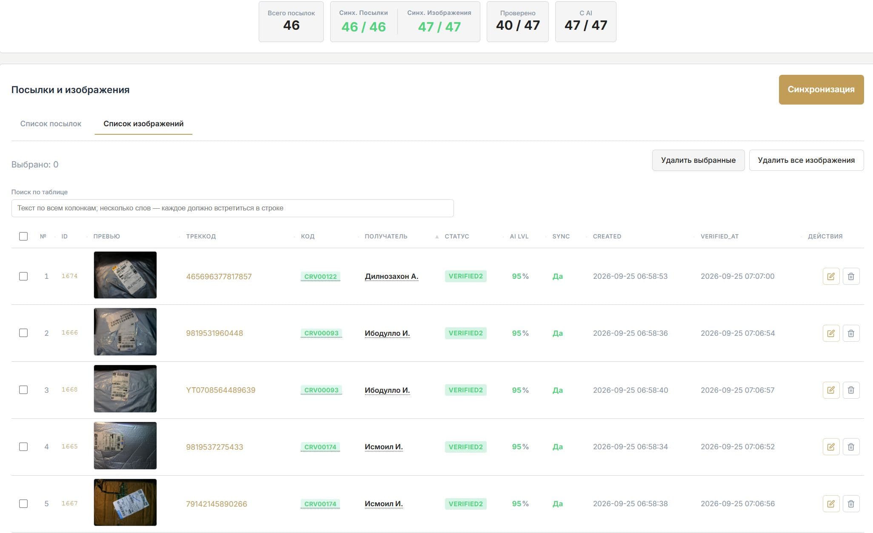Edit image row with ID 1667
Screen dimensions: 873x533
[x=831, y=504]
